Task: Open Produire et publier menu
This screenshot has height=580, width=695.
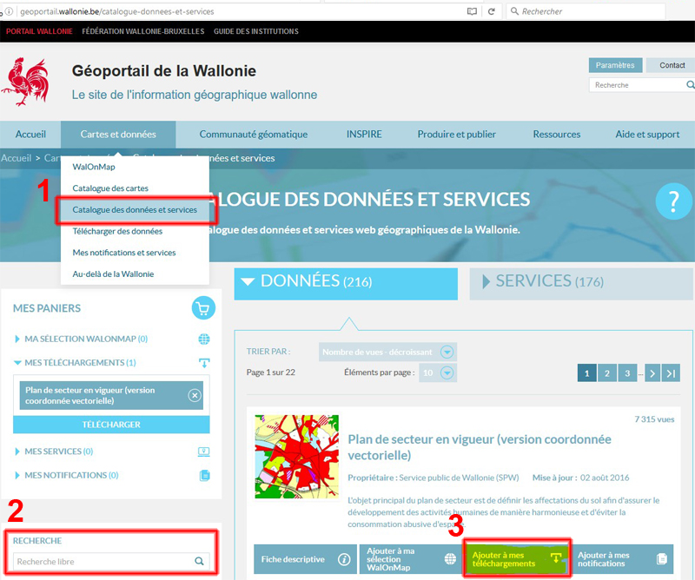Action: click(x=457, y=135)
